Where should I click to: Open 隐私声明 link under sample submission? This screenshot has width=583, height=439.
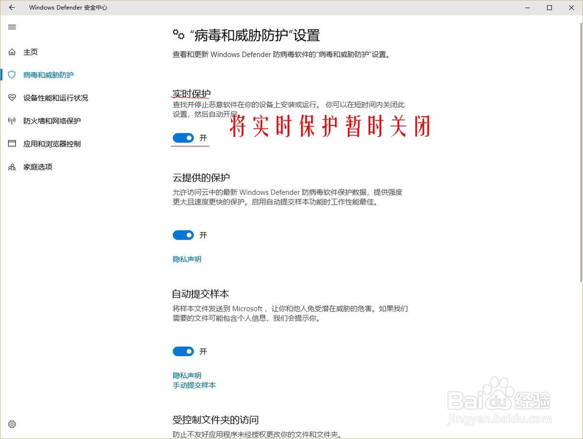(187, 375)
